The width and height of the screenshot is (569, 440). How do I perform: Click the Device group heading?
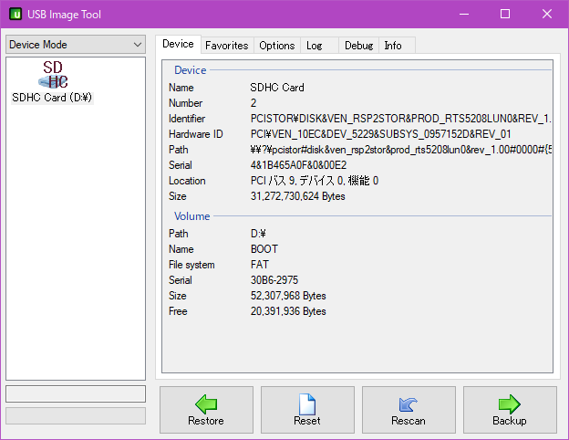191,70
